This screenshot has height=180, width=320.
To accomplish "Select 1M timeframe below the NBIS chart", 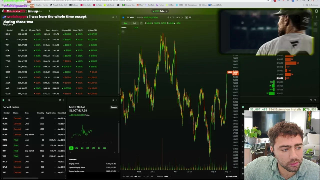I will coord(131,176).
